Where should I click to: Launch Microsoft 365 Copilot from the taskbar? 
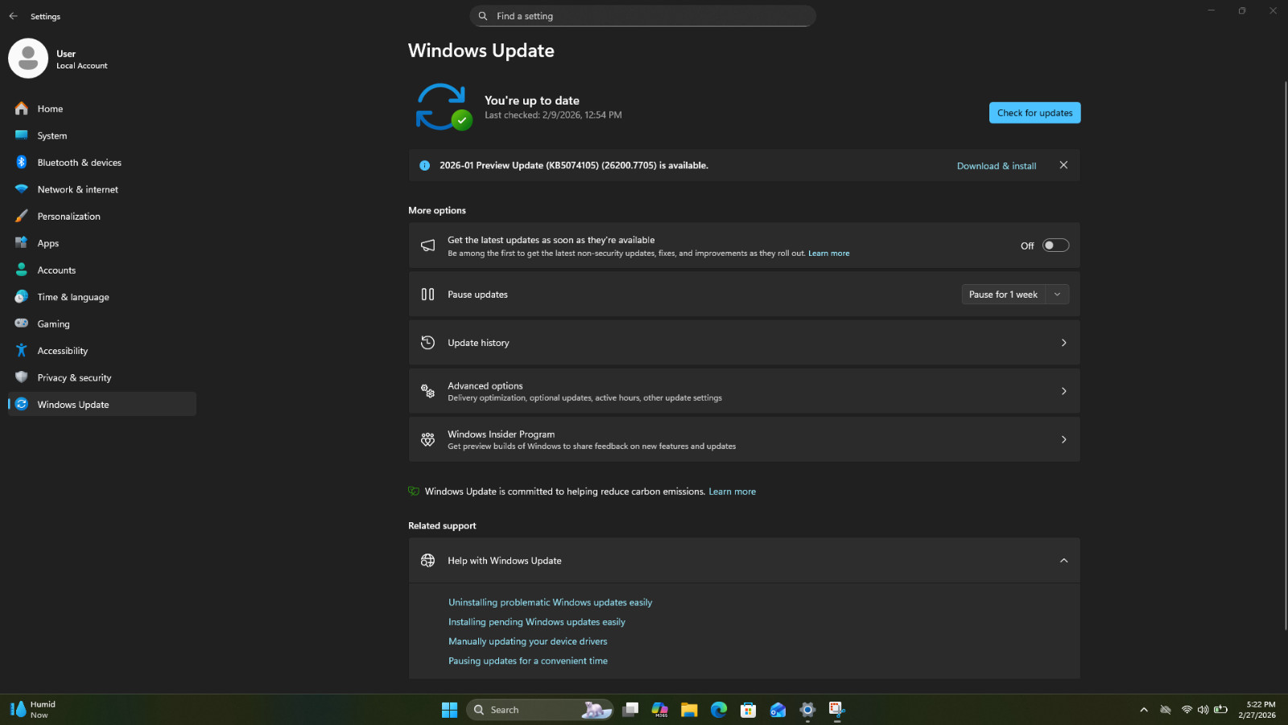660,710
